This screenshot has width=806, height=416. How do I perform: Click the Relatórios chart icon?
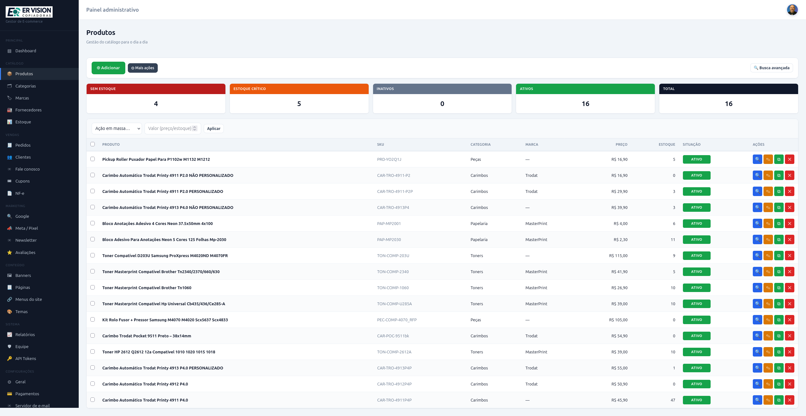(9, 334)
